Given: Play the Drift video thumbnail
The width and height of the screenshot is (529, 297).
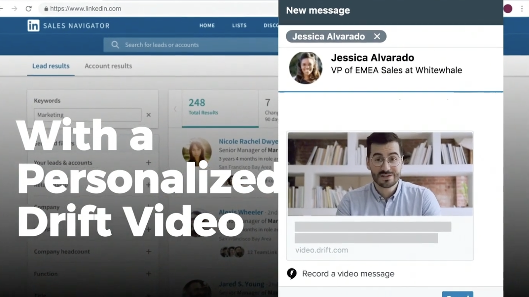Looking at the screenshot, I should tap(380, 174).
